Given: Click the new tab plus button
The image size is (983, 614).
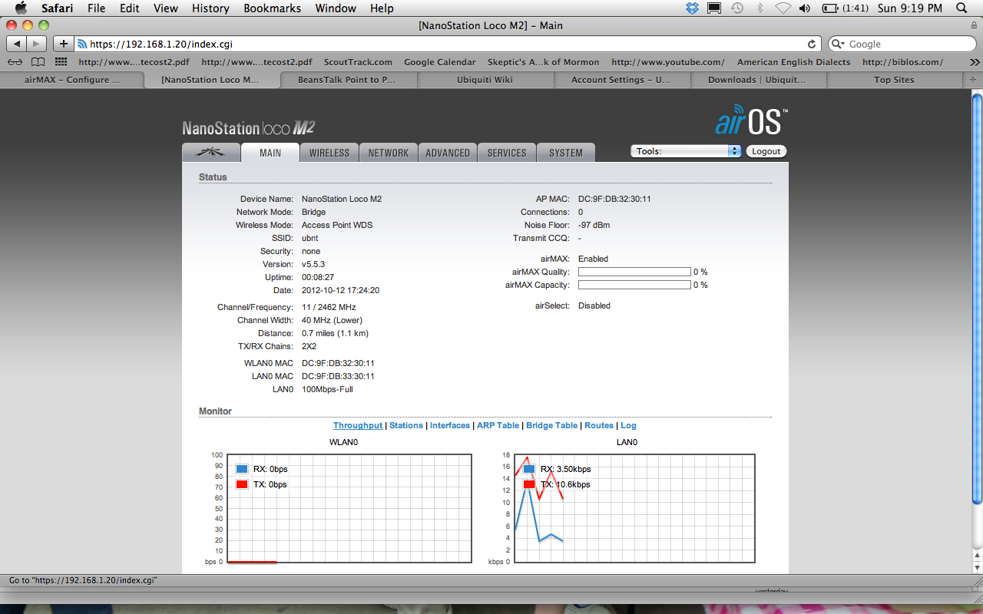Looking at the screenshot, I should click(x=973, y=79).
